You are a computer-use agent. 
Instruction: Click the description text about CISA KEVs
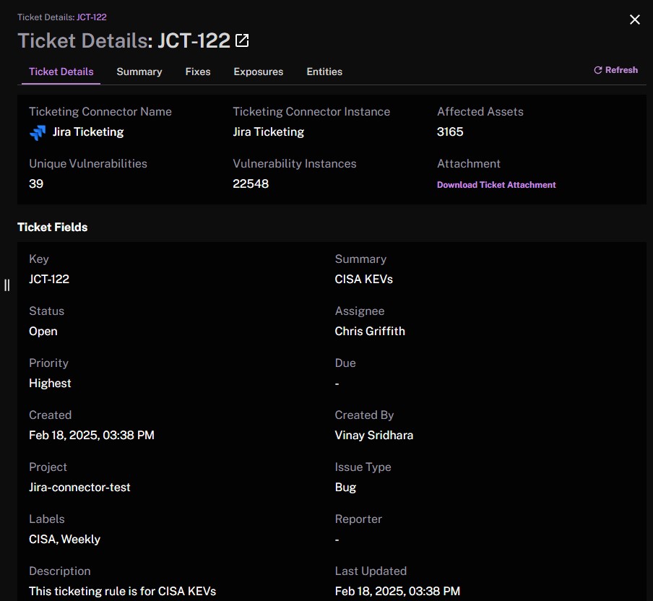point(123,592)
